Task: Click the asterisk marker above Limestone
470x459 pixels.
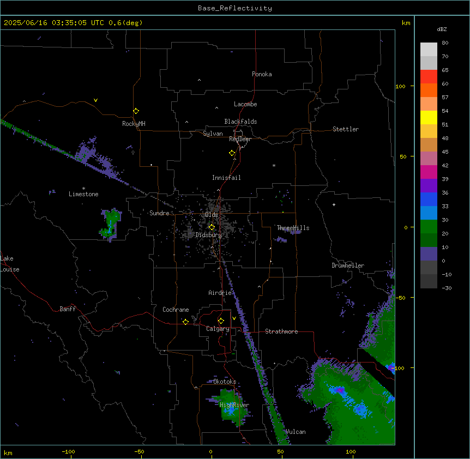Action: coord(83,189)
